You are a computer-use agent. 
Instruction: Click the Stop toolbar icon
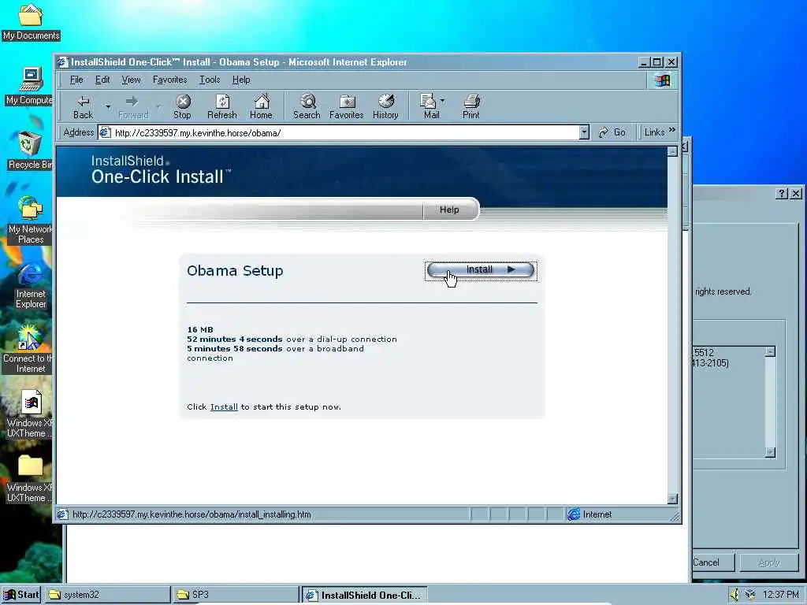tap(182, 107)
